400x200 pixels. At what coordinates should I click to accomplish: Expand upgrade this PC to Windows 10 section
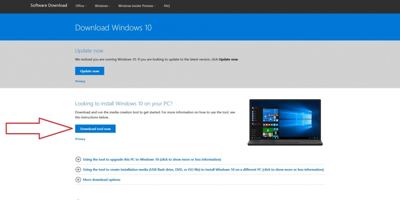point(152,160)
